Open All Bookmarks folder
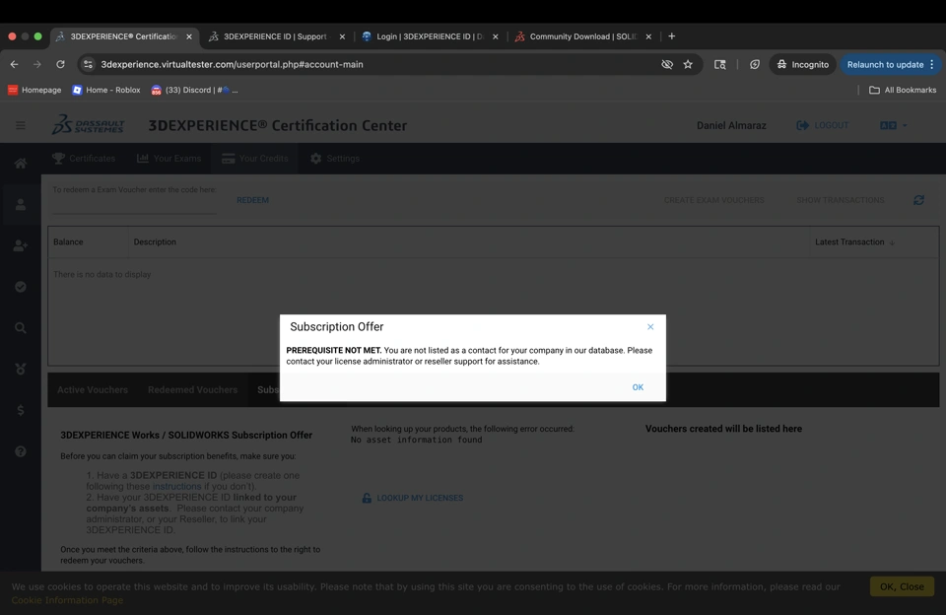Viewport: 946px width, 615px height. click(903, 90)
